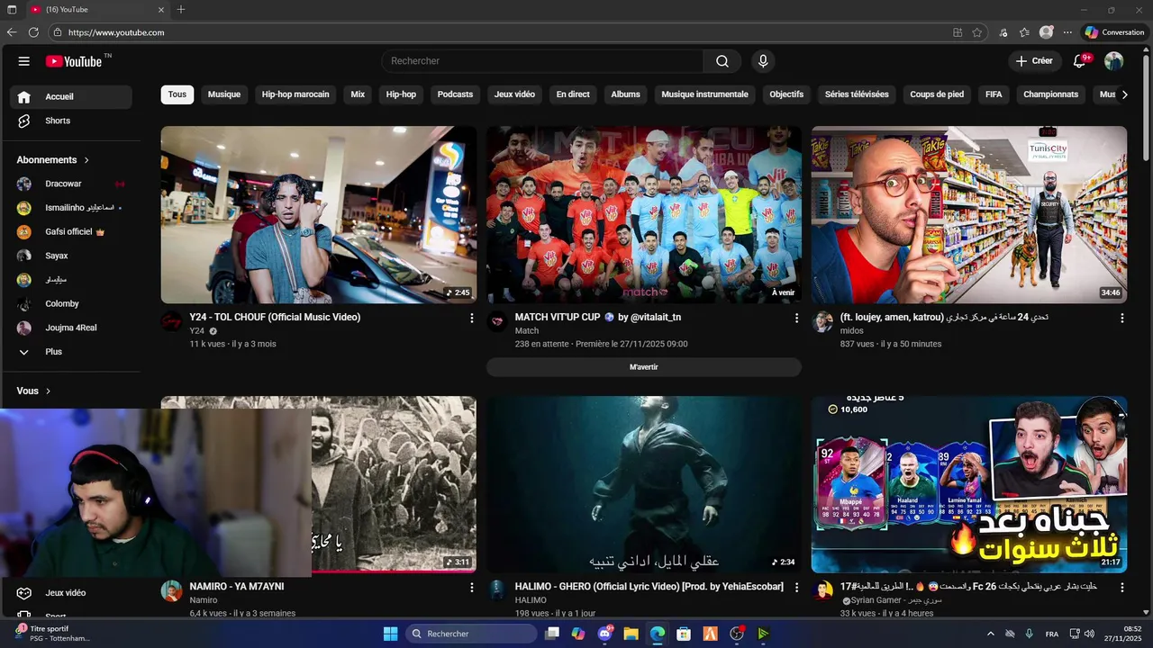The height and width of the screenshot is (648, 1153).
Task: Open Microsoft Store from the taskbar
Action: pyautogui.click(x=684, y=634)
